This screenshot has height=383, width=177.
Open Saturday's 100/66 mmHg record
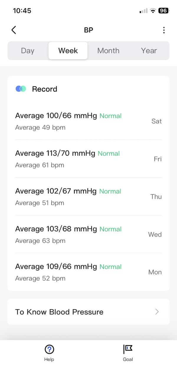[x=88, y=121]
